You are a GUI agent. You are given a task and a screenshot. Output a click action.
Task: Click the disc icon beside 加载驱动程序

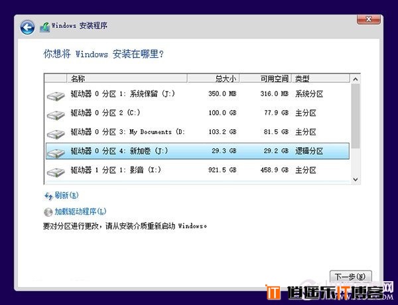tap(48, 212)
